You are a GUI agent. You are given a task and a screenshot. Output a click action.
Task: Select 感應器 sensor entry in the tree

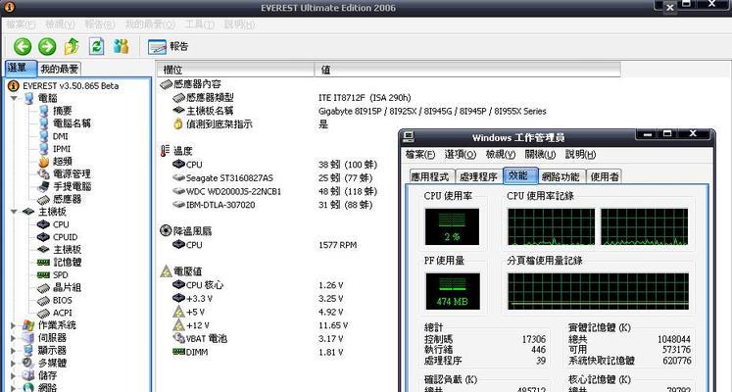coord(60,199)
